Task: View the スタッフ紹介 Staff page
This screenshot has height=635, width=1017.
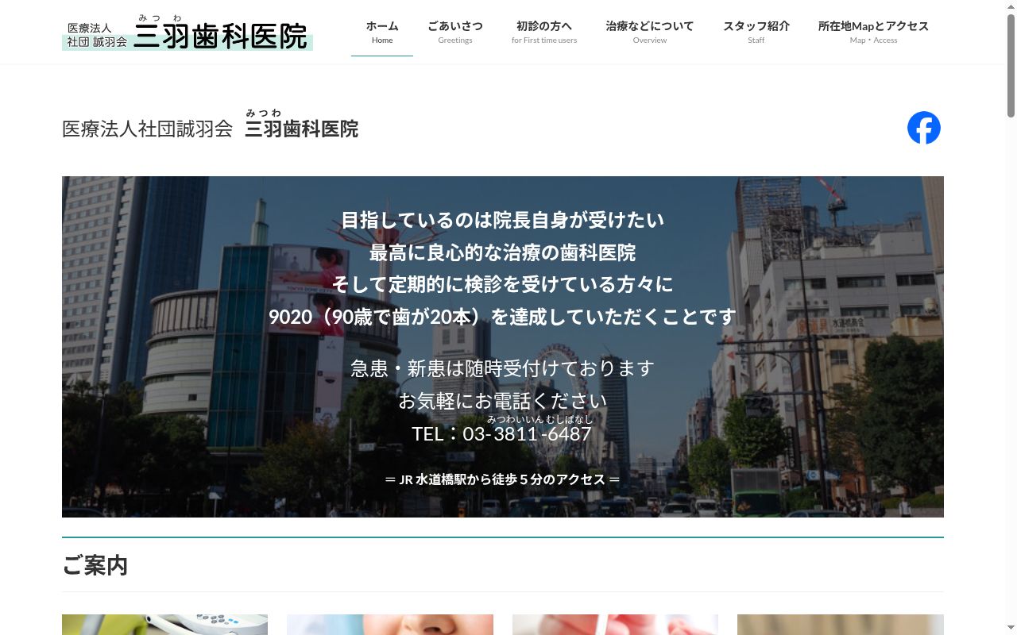Action: [756, 32]
